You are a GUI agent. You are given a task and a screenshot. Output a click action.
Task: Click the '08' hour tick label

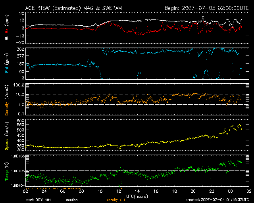click(81, 191)
